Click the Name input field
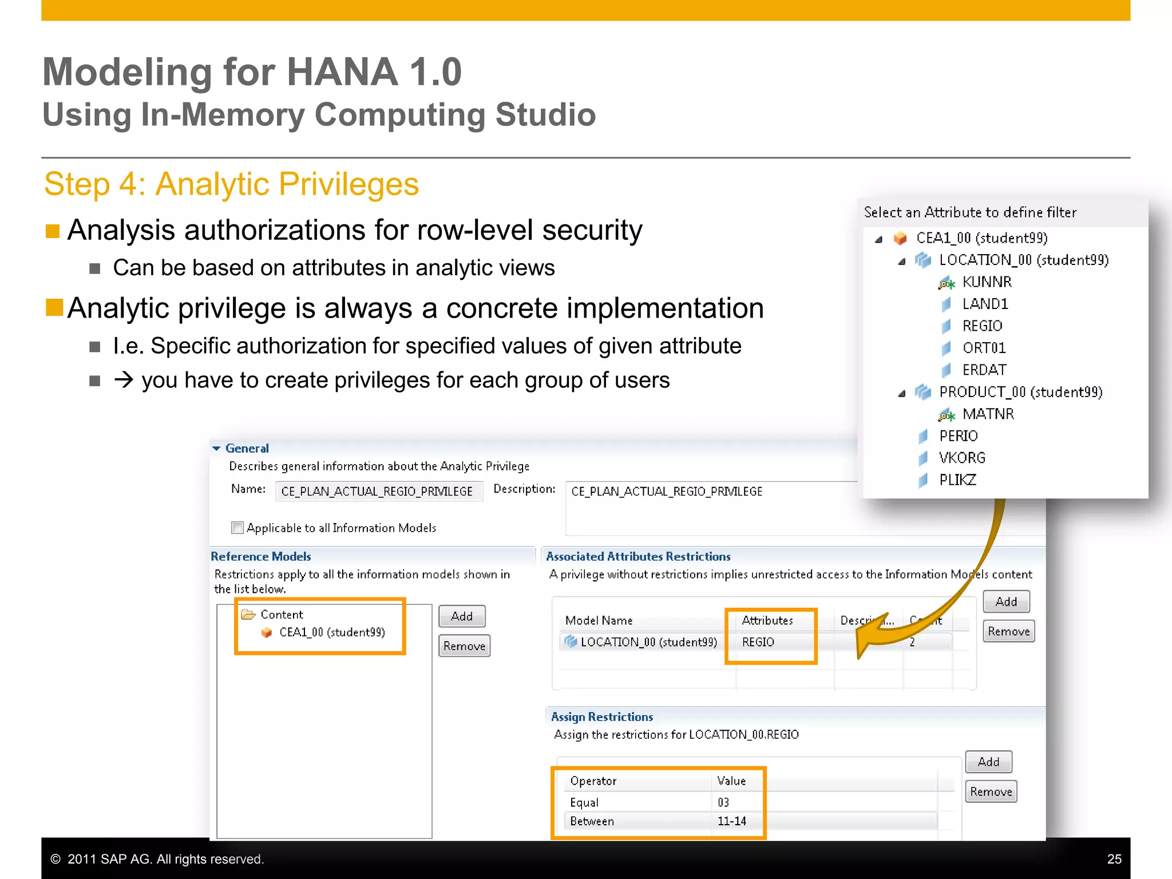The height and width of the screenshot is (879, 1172). click(x=379, y=492)
